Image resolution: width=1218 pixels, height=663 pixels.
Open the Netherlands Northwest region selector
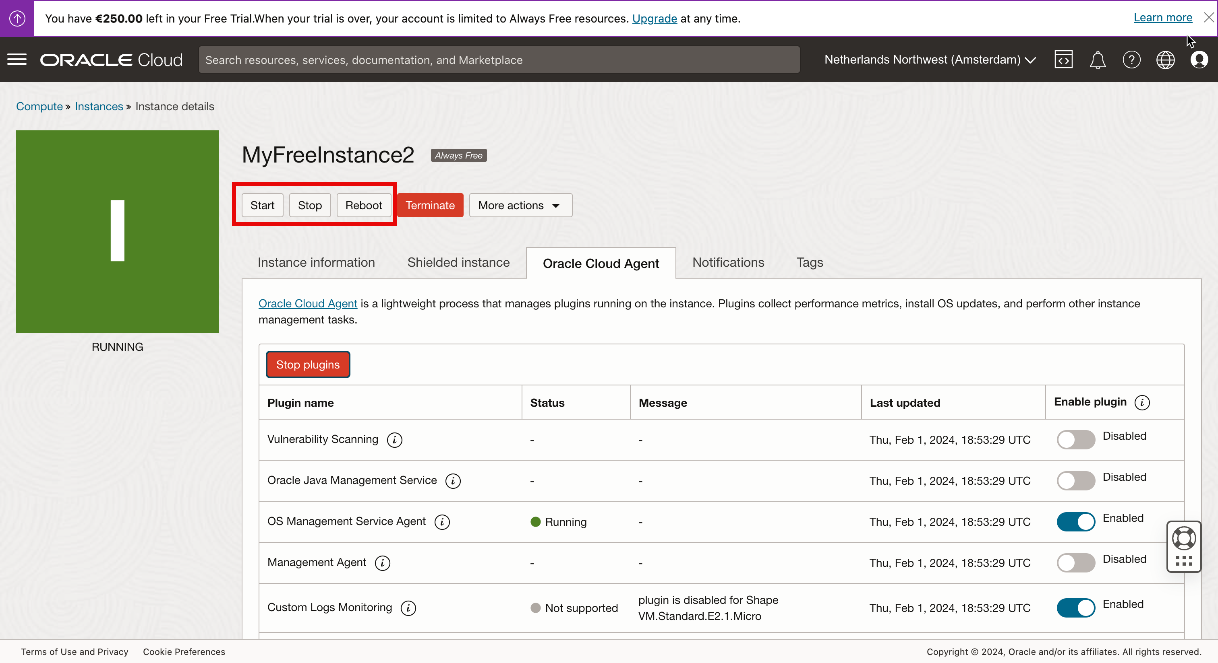pyautogui.click(x=930, y=60)
